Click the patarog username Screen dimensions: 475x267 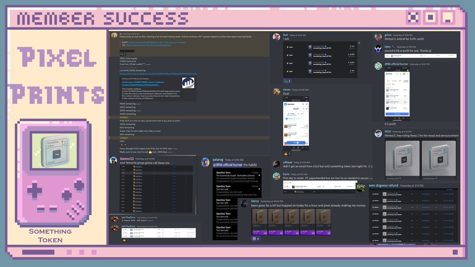[x=218, y=160]
